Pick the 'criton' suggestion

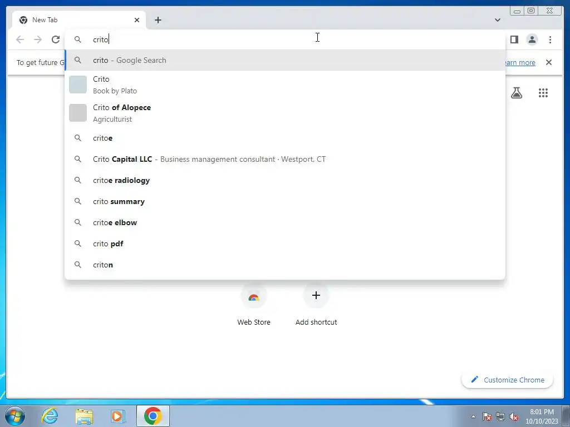[285, 265]
